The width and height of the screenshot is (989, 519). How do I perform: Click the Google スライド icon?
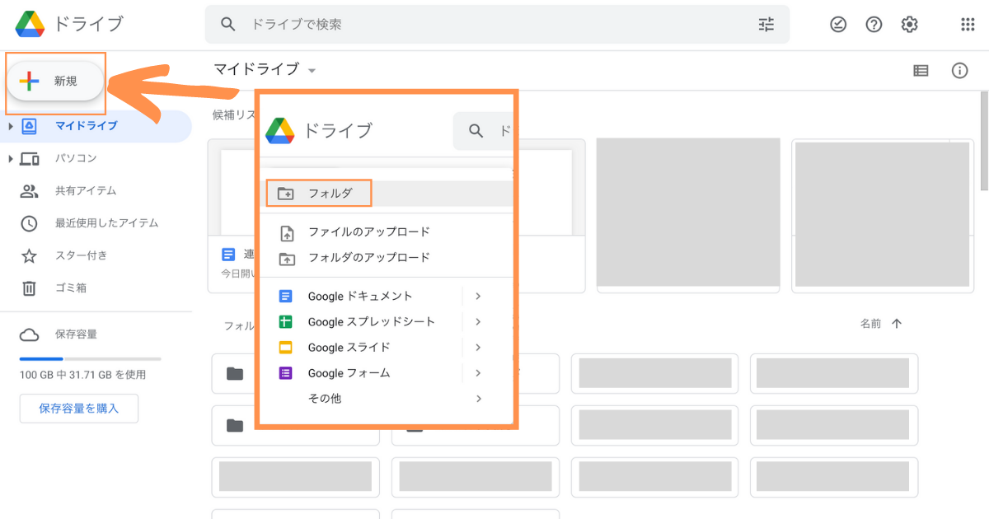[x=285, y=347]
